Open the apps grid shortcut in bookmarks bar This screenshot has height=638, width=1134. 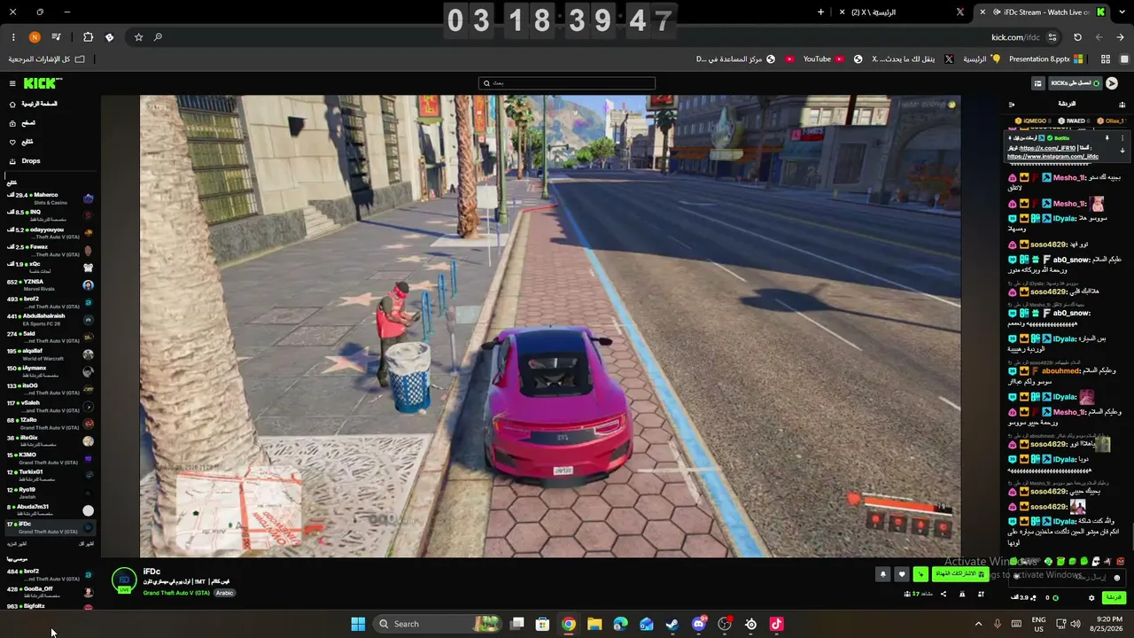tap(1106, 59)
